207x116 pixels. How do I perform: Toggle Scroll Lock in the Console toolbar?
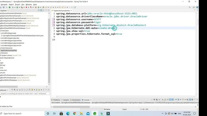point(165,100)
